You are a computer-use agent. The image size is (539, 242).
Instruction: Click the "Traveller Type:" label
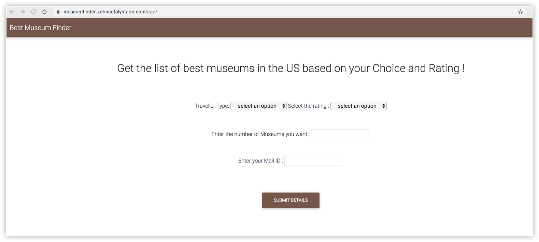(x=212, y=106)
